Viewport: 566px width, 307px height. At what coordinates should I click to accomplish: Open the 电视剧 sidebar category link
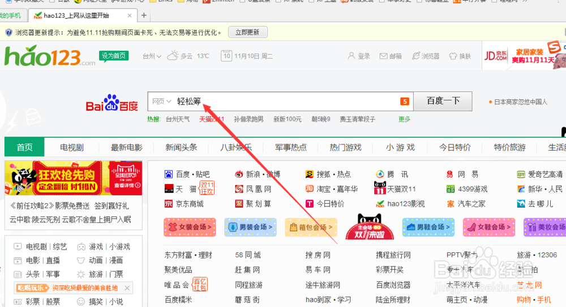click(36, 247)
